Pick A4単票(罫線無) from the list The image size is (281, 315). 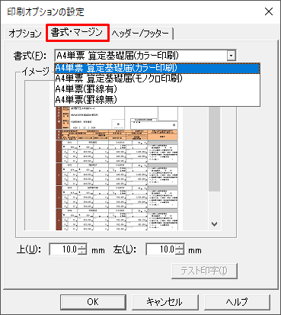pos(157,99)
